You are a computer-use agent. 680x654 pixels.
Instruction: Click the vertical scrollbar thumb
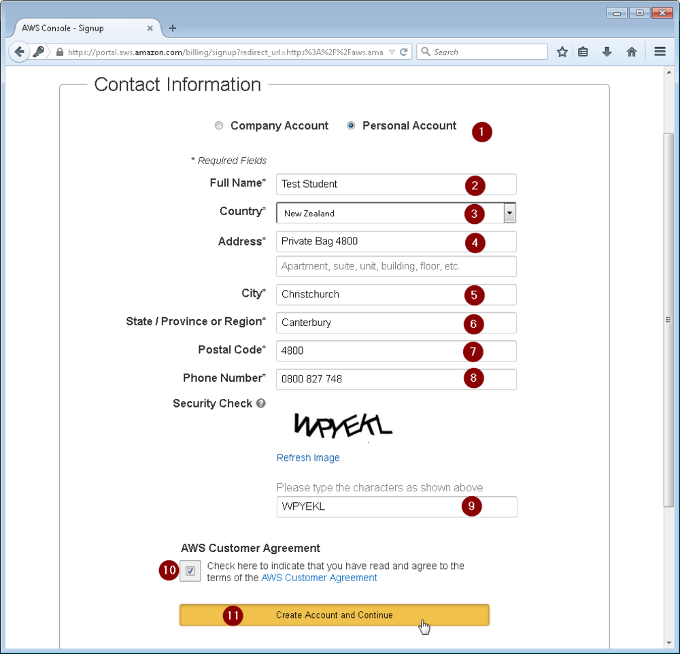coord(668,320)
